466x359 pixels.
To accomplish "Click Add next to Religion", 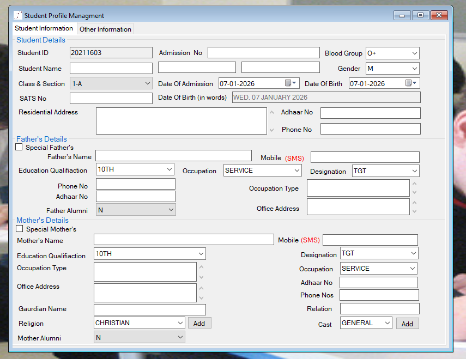I will [199, 323].
